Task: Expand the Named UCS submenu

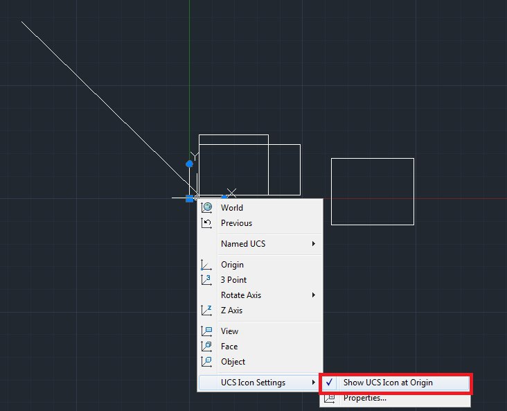Action: tap(260, 244)
